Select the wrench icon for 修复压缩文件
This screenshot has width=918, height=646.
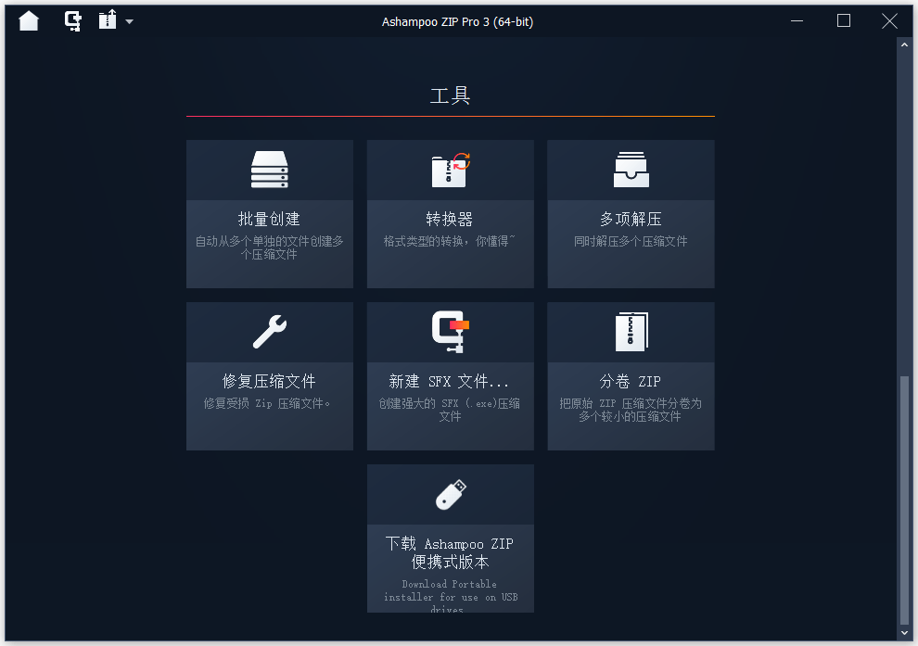coord(270,332)
